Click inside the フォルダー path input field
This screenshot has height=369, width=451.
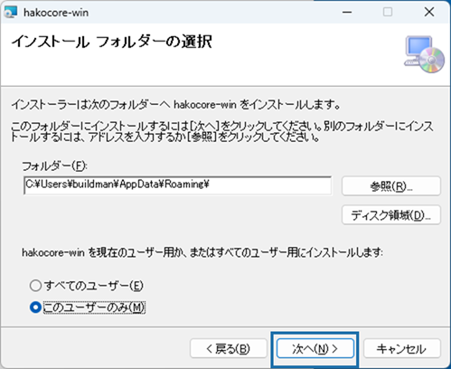pos(178,185)
